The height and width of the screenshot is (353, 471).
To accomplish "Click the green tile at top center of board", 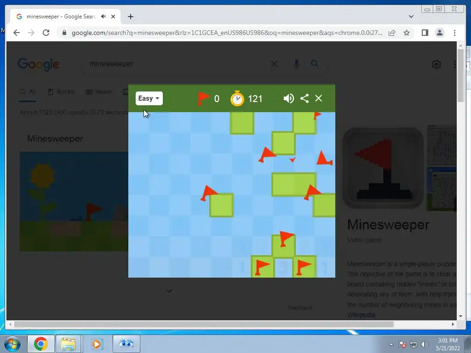I will tap(242, 123).
